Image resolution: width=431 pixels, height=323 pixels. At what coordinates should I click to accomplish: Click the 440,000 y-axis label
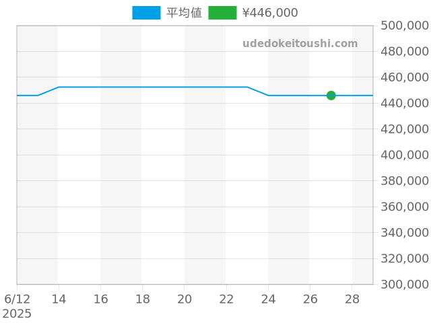tap(405, 103)
